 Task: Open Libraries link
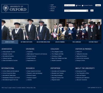(x=29, y=80)
